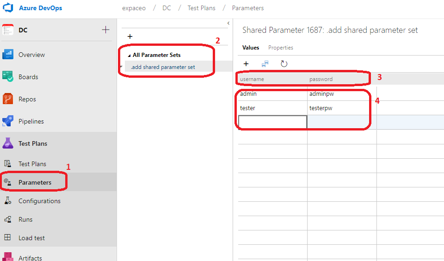Open the expaceo breadcrumb link
Viewport: 444px width, 261px height.
134,8
